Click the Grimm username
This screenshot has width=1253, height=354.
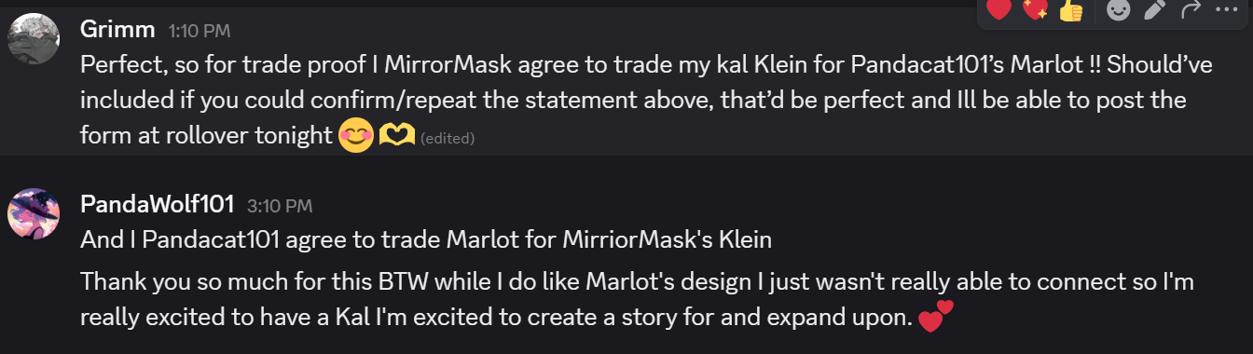tap(117, 30)
